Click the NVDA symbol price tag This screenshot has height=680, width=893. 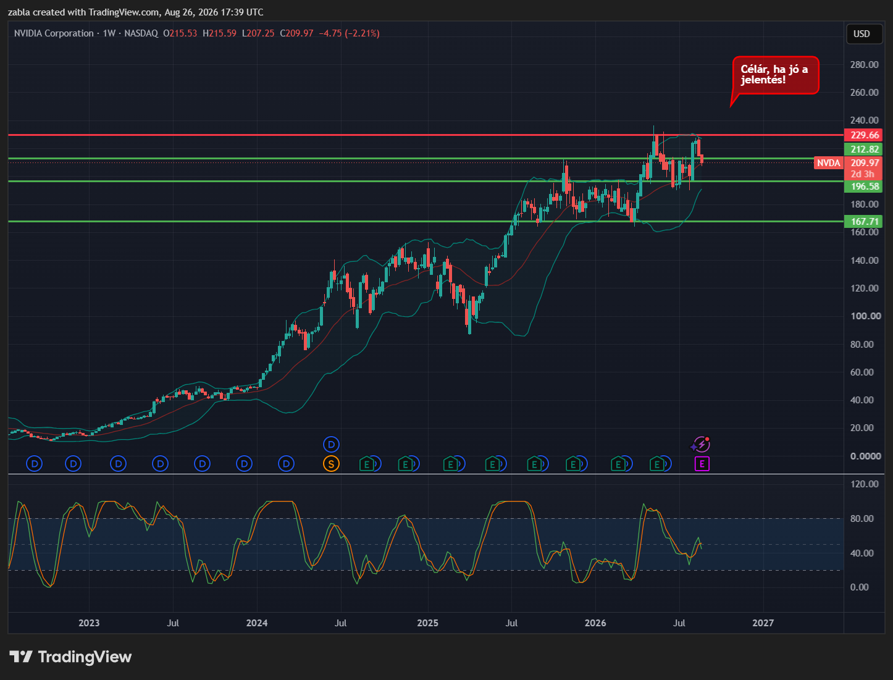829,163
